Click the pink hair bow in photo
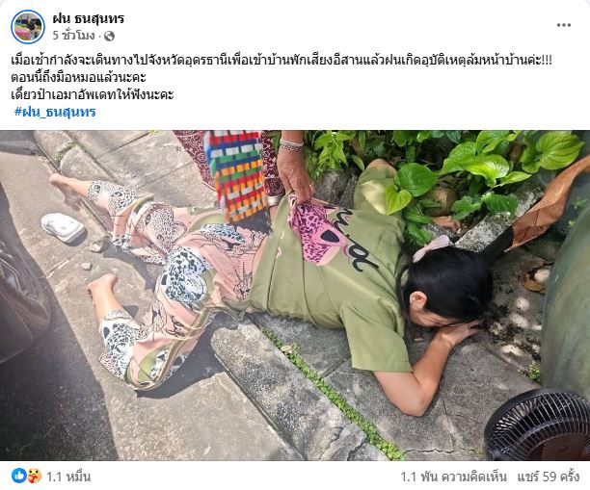The width and height of the screenshot is (590, 490). [432, 248]
